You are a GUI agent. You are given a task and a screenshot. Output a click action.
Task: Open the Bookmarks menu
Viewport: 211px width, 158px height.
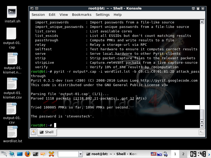coord(81,14)
